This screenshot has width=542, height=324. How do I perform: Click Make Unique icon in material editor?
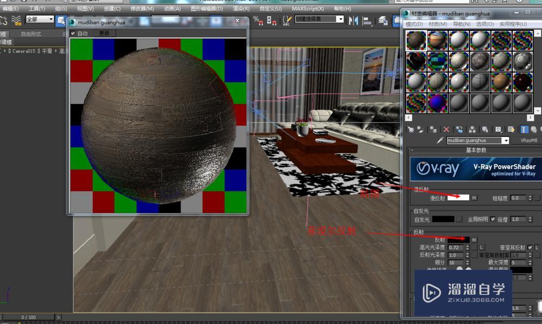point(472,129)
